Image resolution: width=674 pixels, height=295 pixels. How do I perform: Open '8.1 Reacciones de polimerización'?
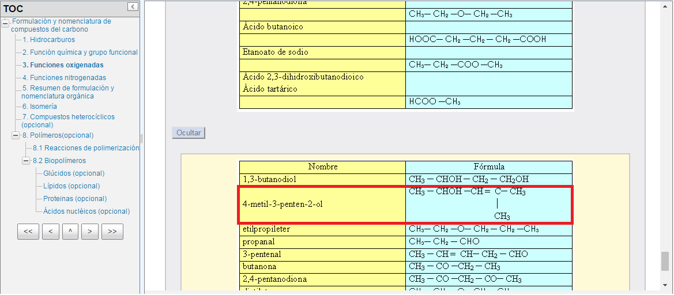tap(86, 148)
